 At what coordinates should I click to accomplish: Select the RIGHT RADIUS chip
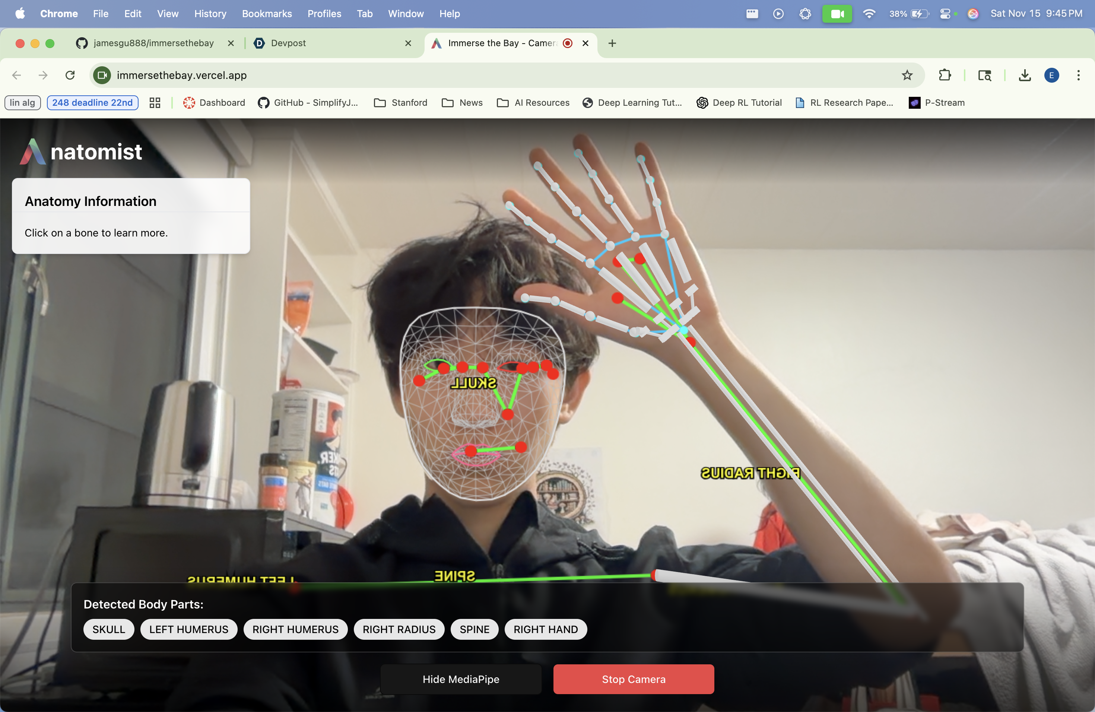click(399, 629)
